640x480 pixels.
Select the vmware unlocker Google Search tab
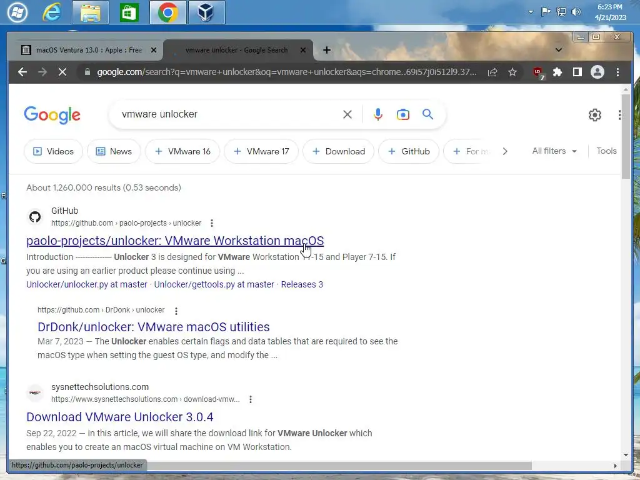point(237,50)
